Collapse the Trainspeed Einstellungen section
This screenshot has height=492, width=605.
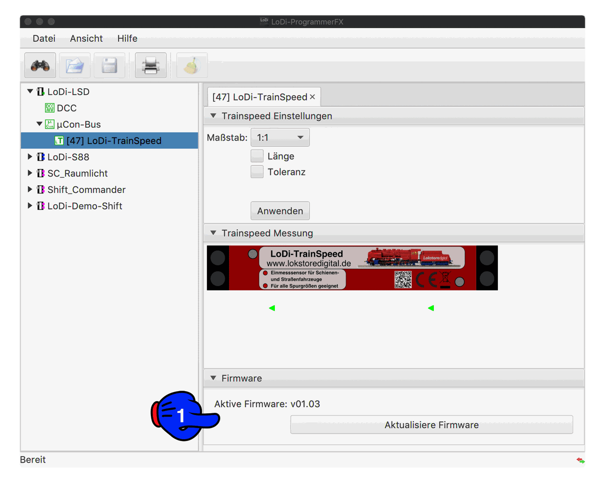click(213, 116)
